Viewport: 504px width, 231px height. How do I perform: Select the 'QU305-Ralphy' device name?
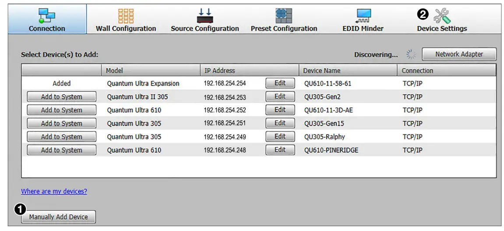(324, 137)
